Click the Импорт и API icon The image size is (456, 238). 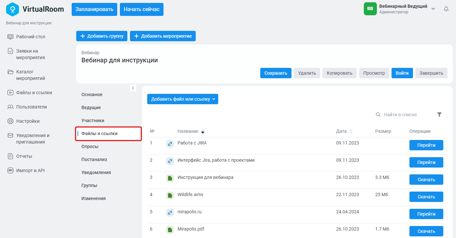(10, 170)
